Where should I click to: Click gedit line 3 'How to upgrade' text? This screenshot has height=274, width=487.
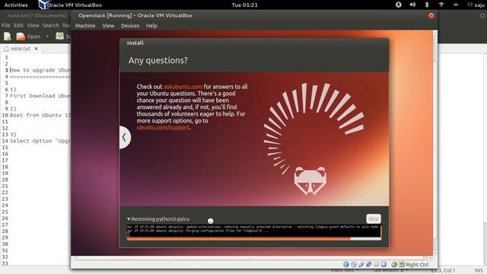coord(40,70)
